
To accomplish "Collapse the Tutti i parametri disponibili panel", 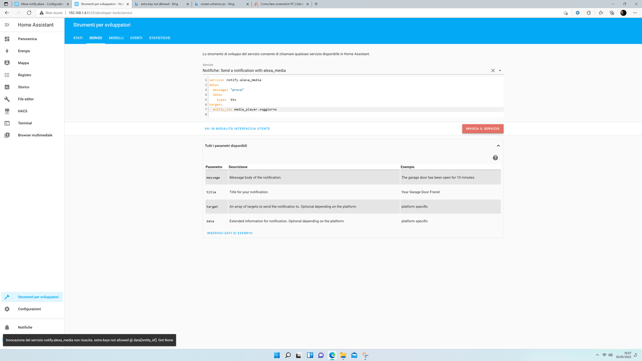I will (498, 145).
